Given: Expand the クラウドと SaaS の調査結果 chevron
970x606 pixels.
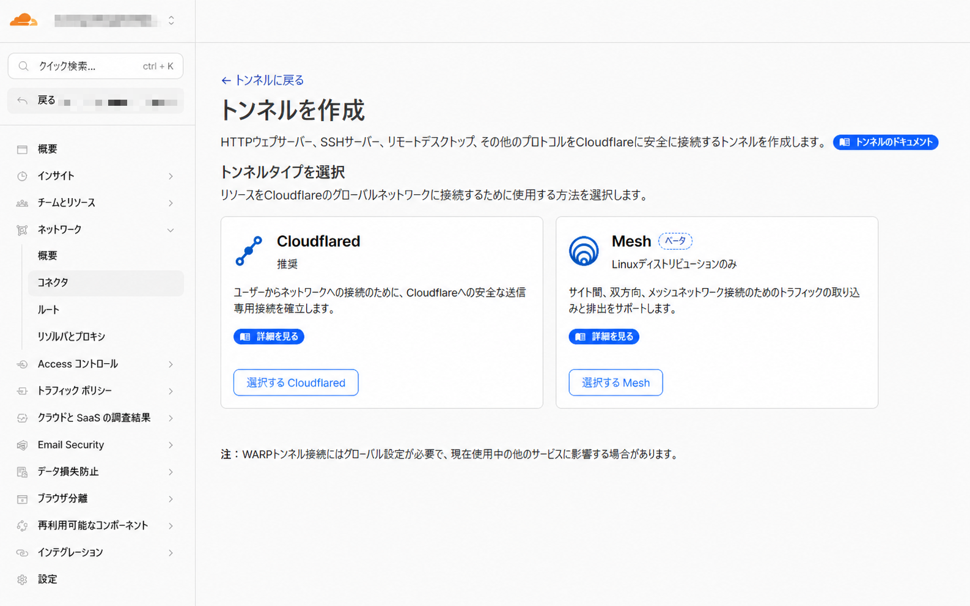Looking at the screenshot, I should pyautogui.click(x=171, y=418).
